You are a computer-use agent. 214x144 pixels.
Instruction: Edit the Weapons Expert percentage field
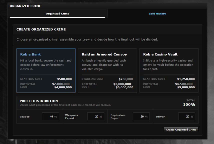pos(96,116)
